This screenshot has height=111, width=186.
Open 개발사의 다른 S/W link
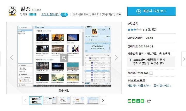click(139, 86)
